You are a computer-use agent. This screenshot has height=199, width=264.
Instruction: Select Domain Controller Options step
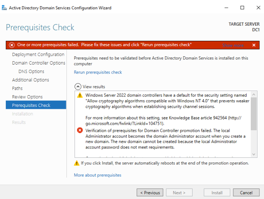pos(38,63)
